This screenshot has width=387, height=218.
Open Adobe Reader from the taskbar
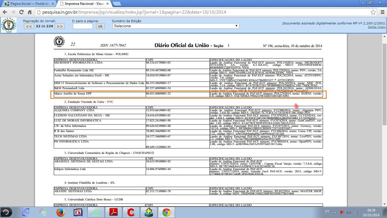[114, 212]
